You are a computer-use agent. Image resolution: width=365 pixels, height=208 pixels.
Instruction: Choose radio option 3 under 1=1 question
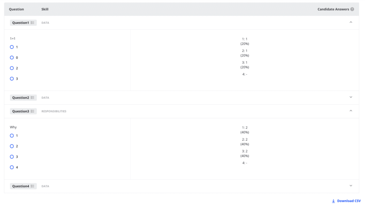coord(12,79)
